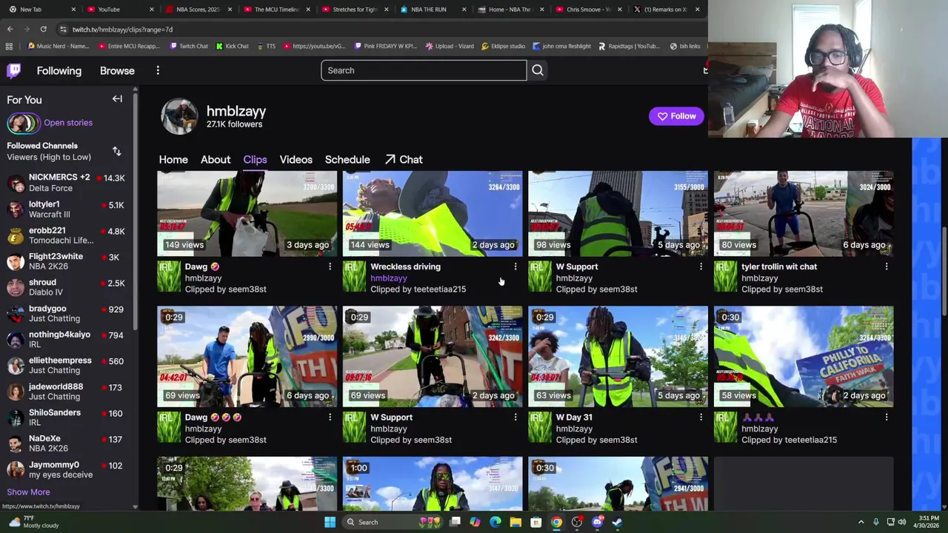948x533 pixels.
Task: Click the search magnifier button
Action: [x=538, y=70]
